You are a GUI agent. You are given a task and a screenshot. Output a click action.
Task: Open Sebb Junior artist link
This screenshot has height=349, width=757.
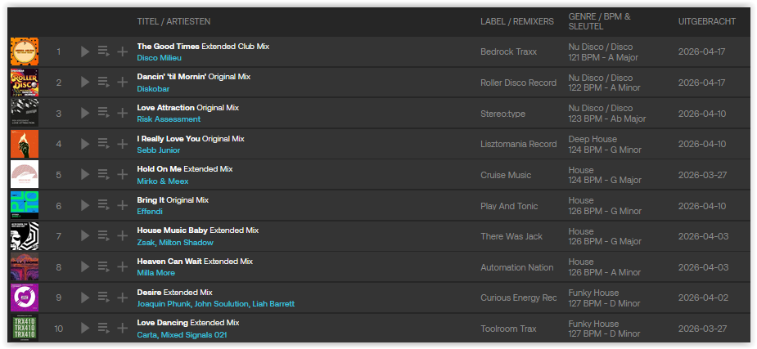click(x=158, y=150)
